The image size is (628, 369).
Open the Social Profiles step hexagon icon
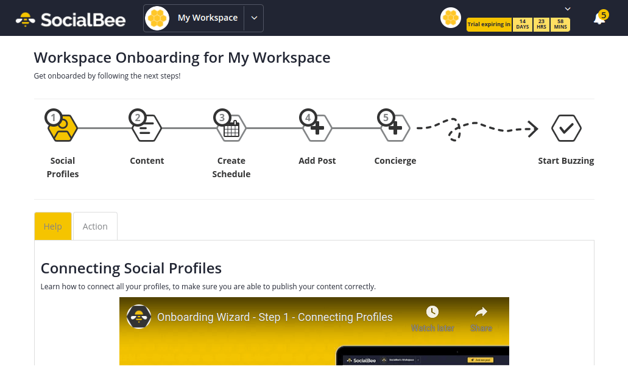pyautogui.click(x=62, y=127)
